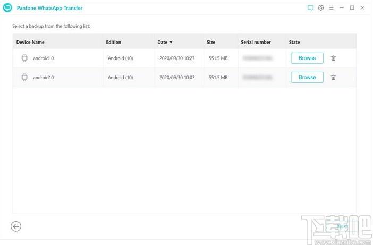
Task: Click the device icon of first android10 row
Action: 24,58
